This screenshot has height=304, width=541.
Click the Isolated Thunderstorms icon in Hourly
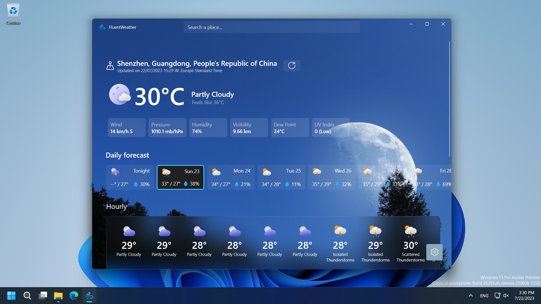pos(340,231)
